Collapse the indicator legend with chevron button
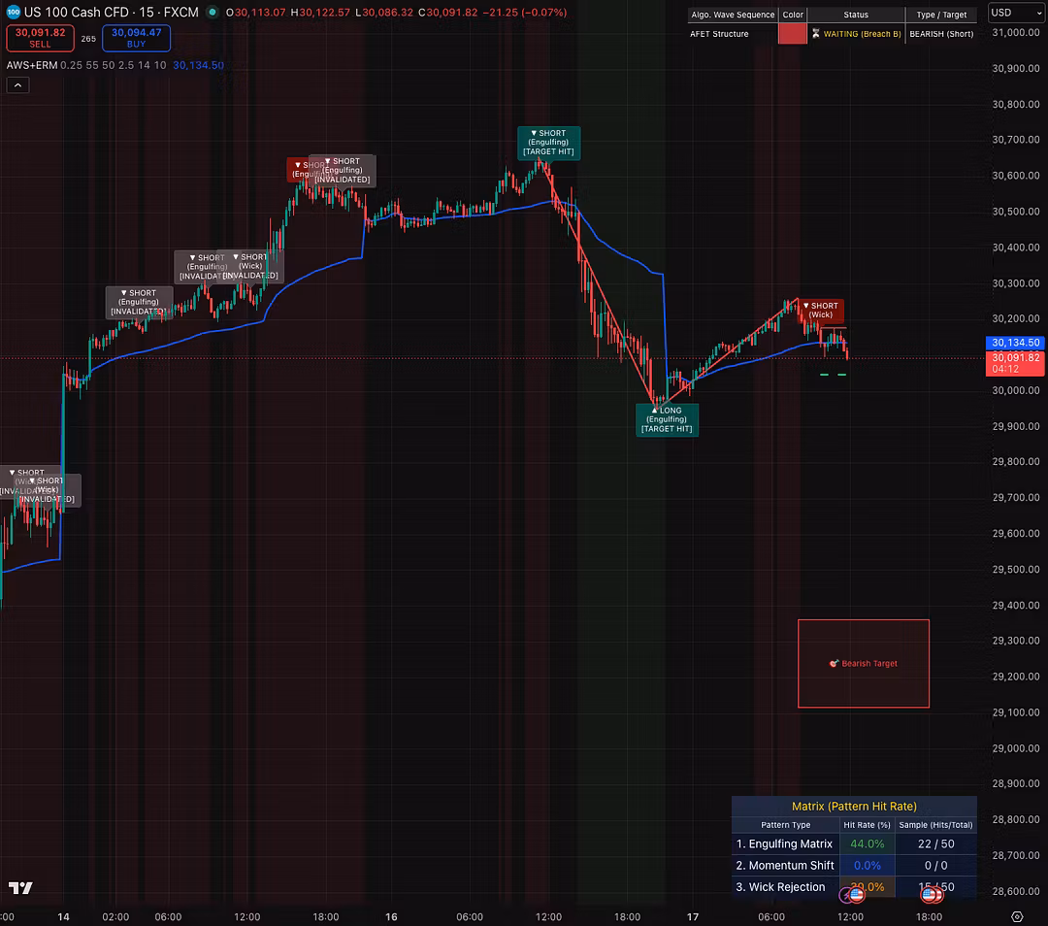 pos(18,84)
